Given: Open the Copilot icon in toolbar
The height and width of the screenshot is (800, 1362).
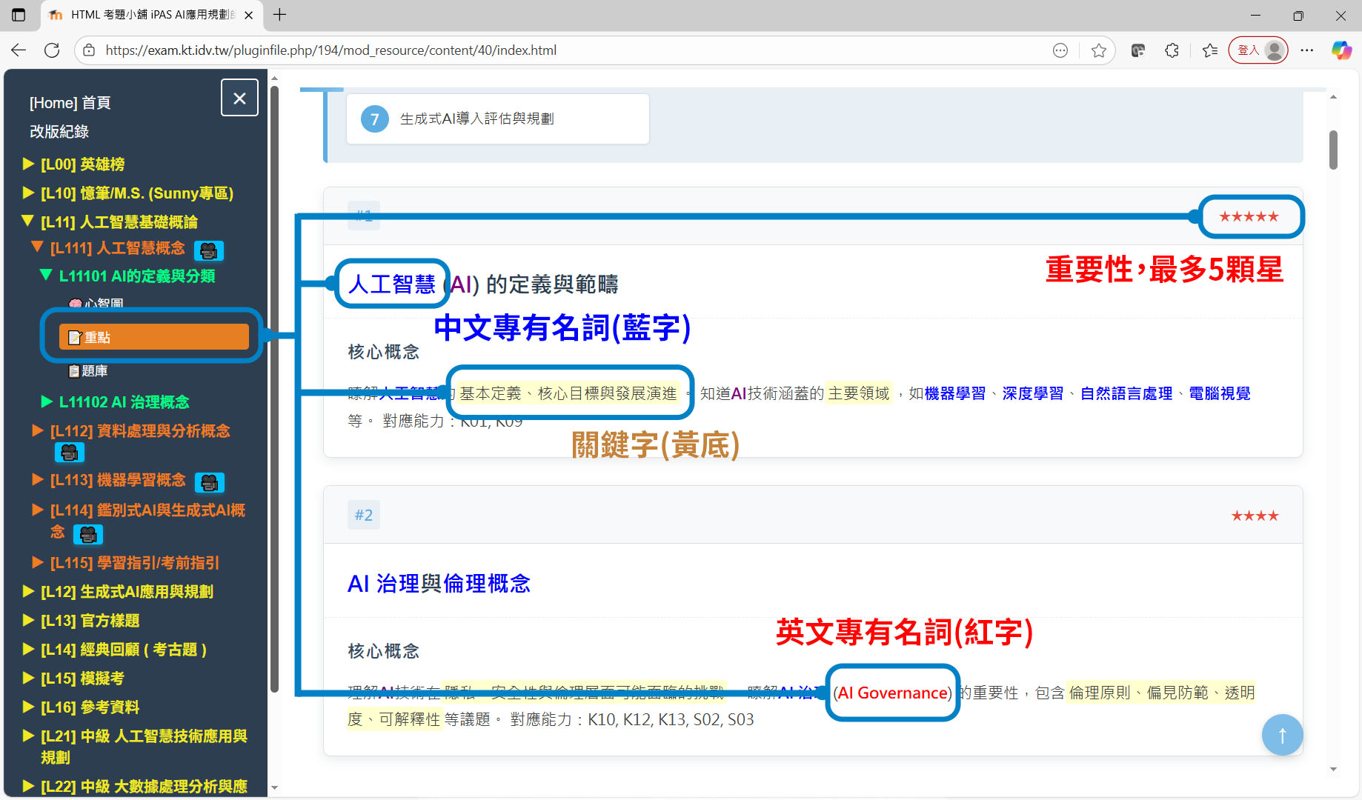Looking at the screenshot, I should (x=1341, y=50).
